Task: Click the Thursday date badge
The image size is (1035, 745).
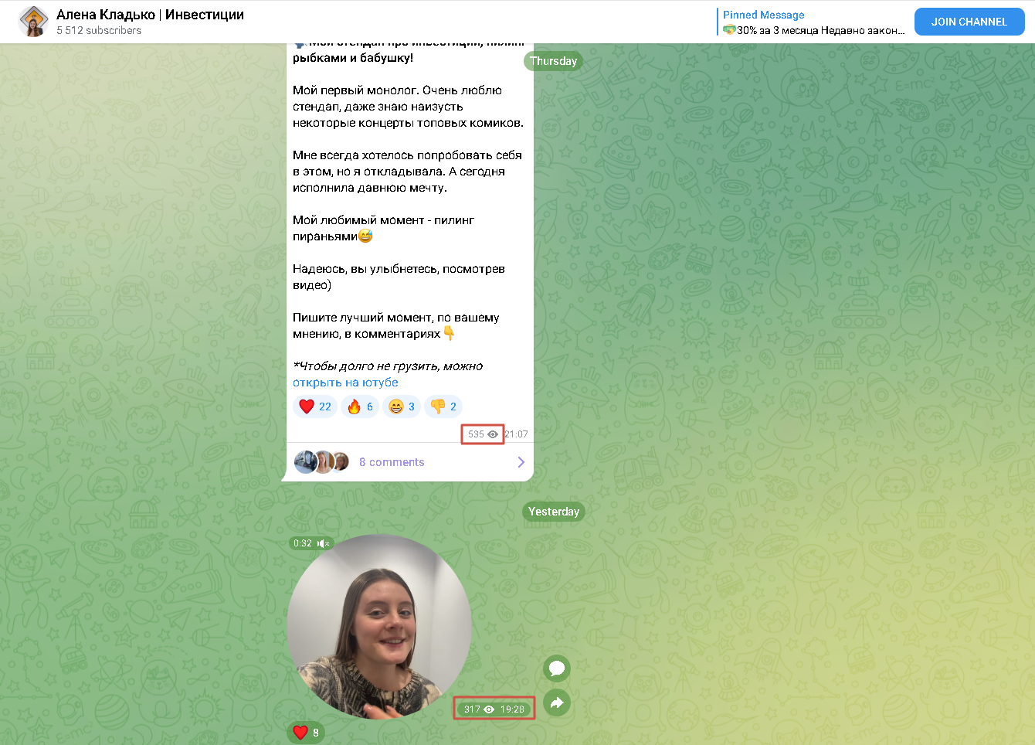Action: (553, 61)
